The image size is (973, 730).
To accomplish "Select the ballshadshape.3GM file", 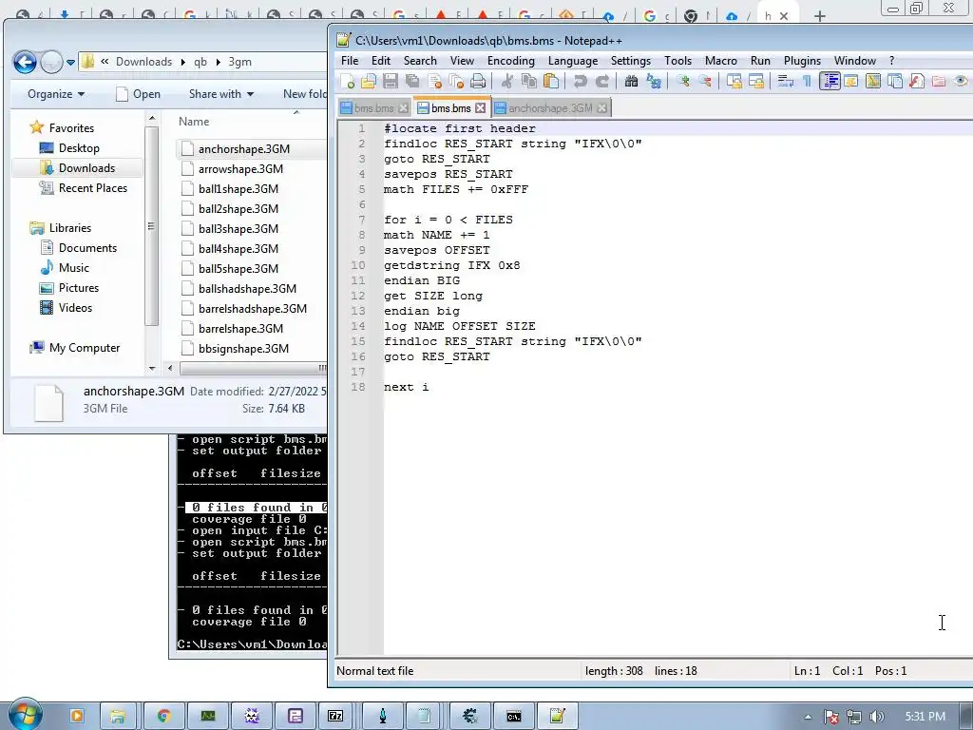I will coord(247,289).
